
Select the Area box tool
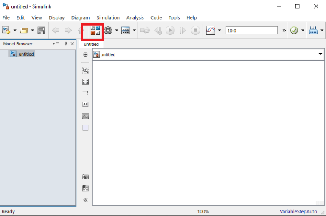pyautogui.click(x=85, y=128)
